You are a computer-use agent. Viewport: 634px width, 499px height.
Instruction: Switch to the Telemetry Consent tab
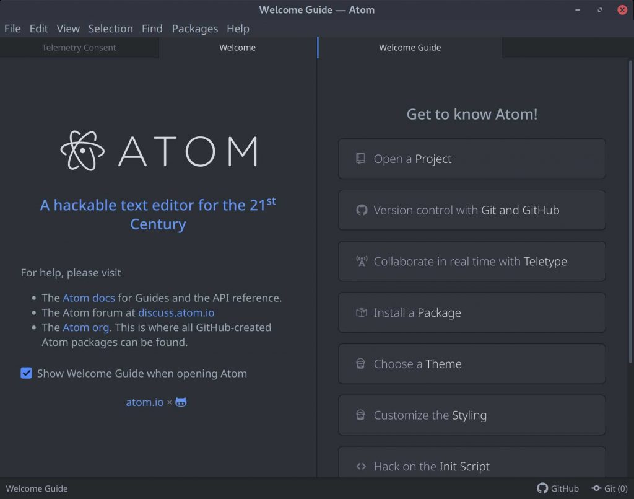pyautogui.click(x=79, y=47)
